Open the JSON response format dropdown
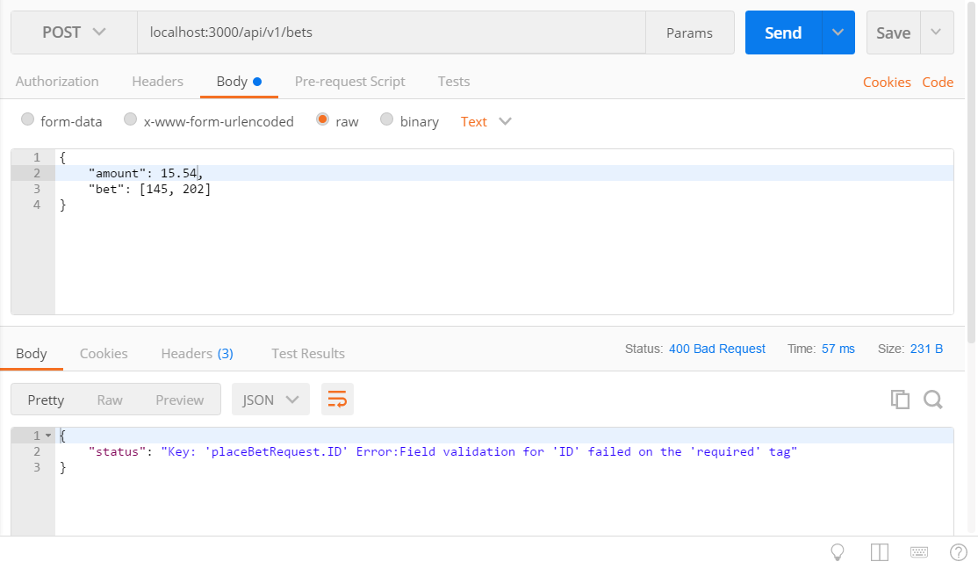Screen dimensions: 978x569 [x=270, y=400]
